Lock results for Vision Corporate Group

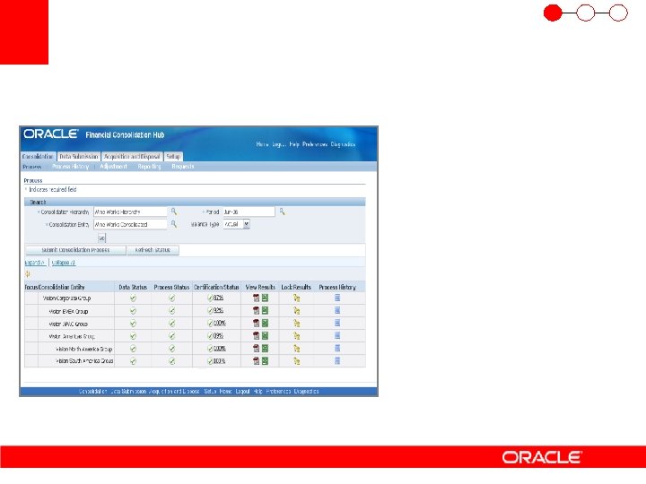296,298
